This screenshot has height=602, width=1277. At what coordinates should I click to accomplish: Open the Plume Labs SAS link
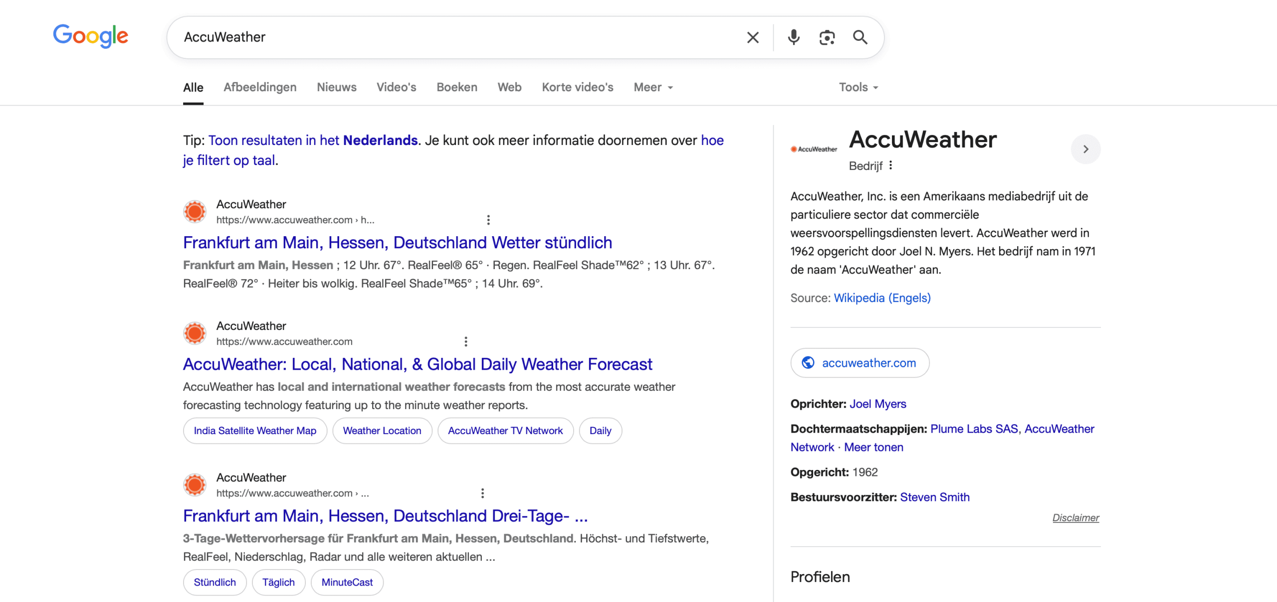click(x=974, y=429)
